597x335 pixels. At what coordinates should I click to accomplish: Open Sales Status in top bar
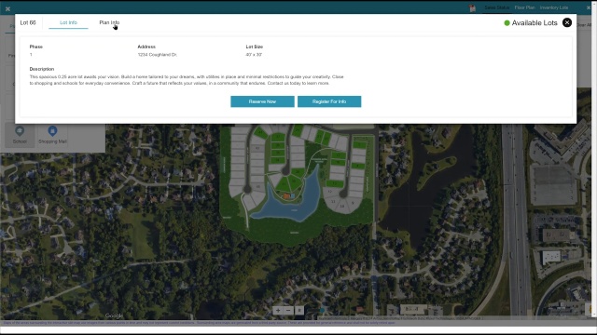click(496, 7)
